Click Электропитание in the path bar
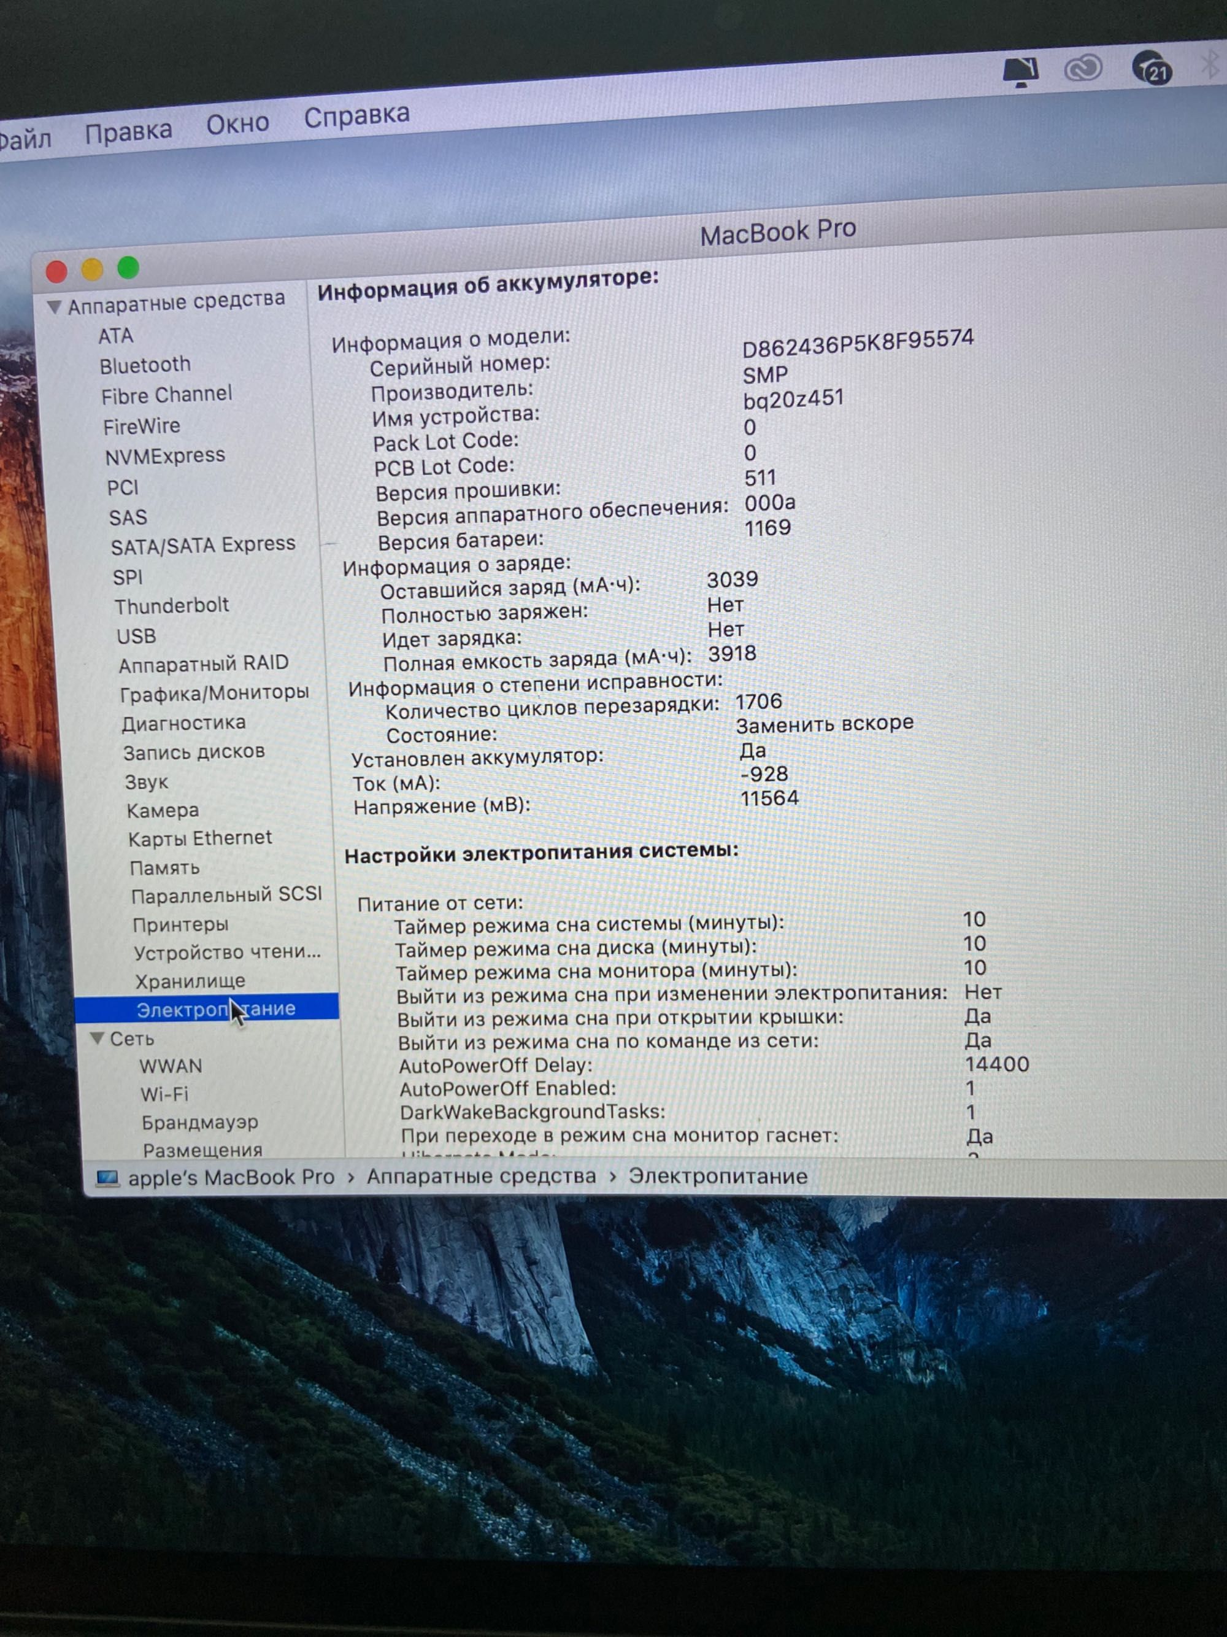The image size is (1227, 1637). (718, 1177)
